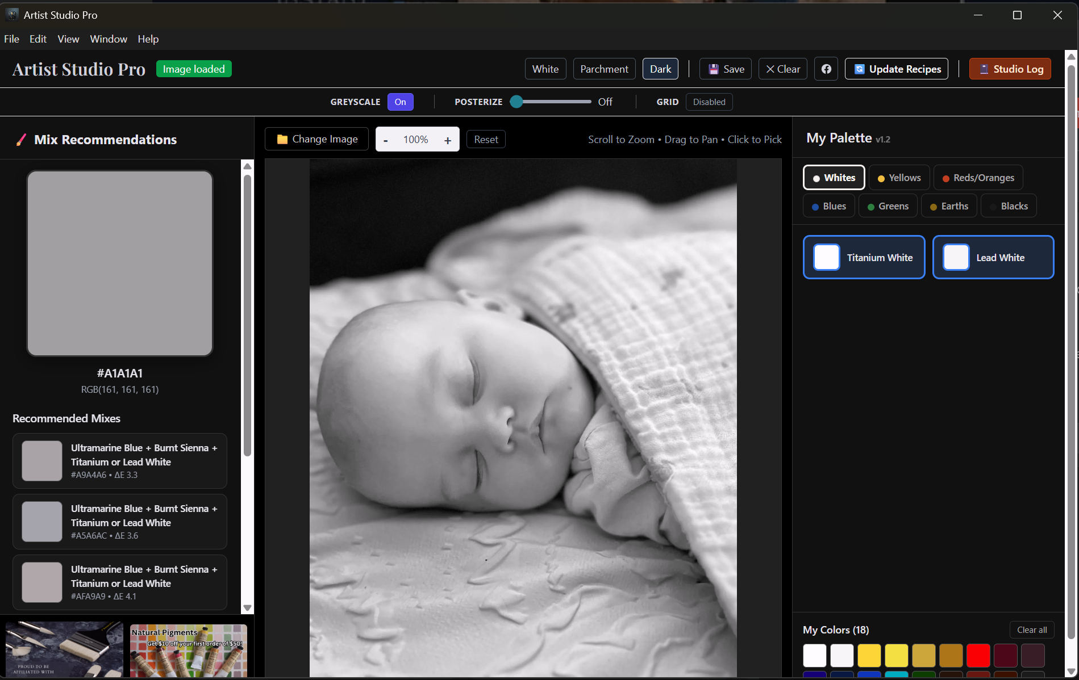Pick the golden yellow swatch in My Colors
Image resolution: width=1079 pixels, height=680 pixels.
(869, 656)
